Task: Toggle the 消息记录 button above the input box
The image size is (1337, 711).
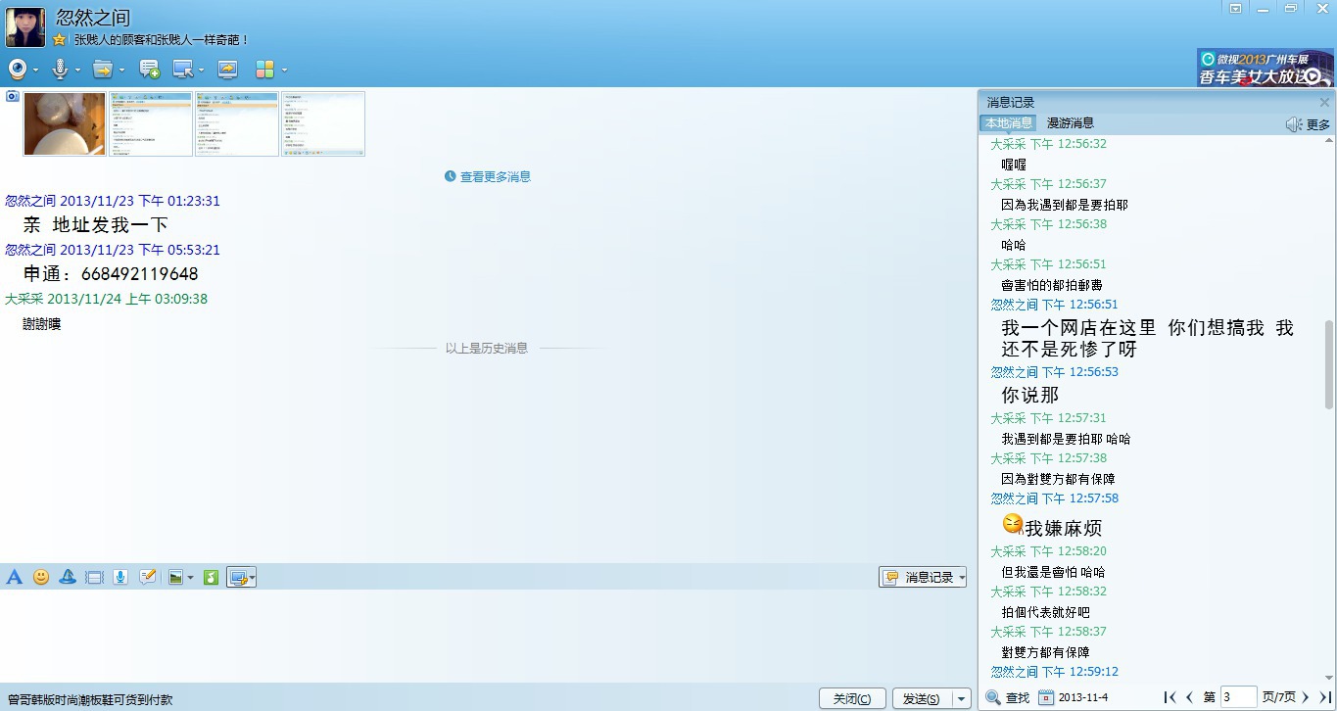Action: (923, 578)
